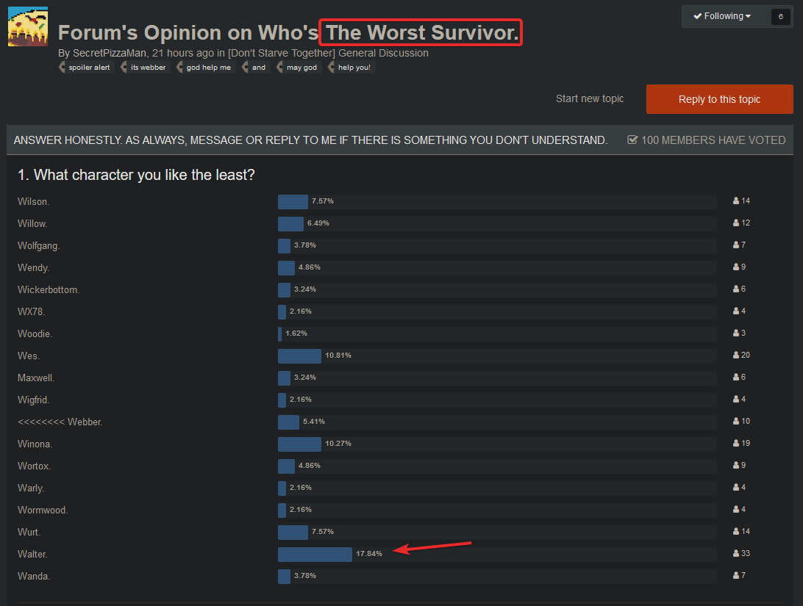
Task: Click the voter icon beside Wendy's 9 votes
Action: coord(735,267)
